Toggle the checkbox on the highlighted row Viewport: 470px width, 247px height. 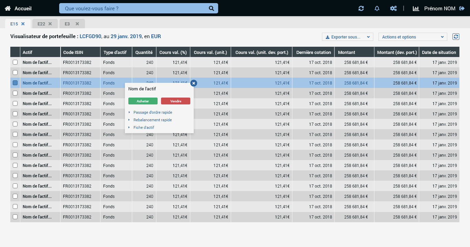pos(15,83)
